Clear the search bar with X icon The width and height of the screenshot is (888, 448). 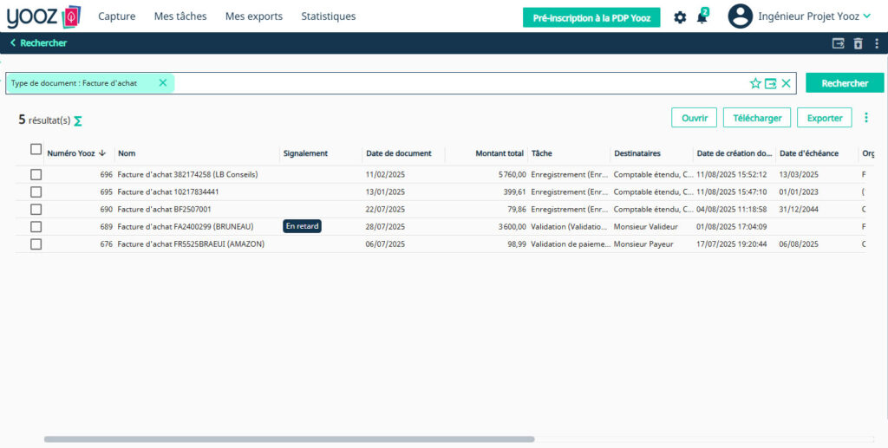click(x=786, y=83)
